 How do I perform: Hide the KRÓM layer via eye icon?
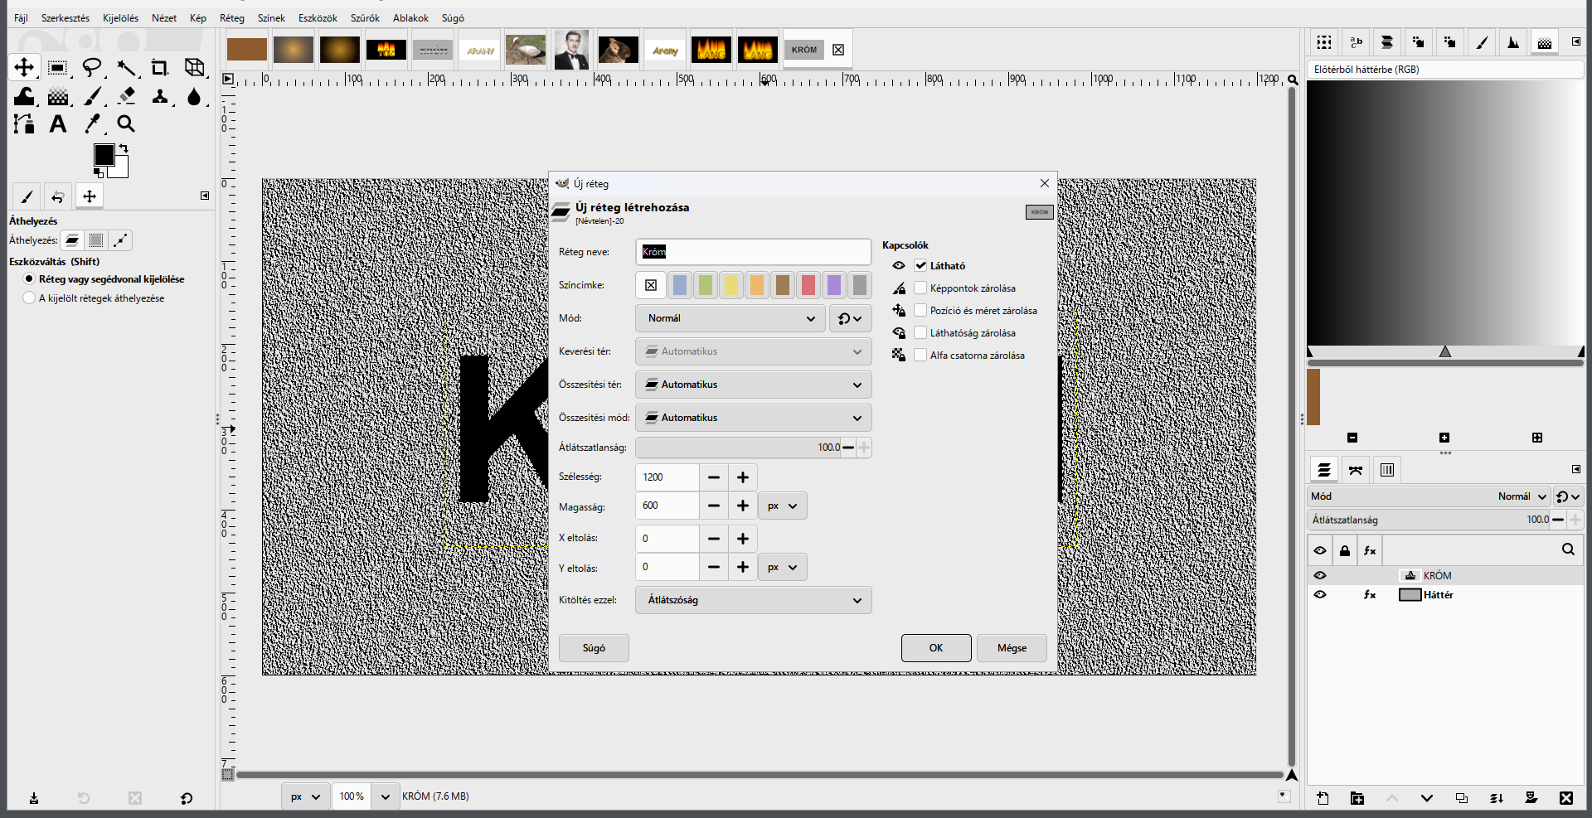1320,575
